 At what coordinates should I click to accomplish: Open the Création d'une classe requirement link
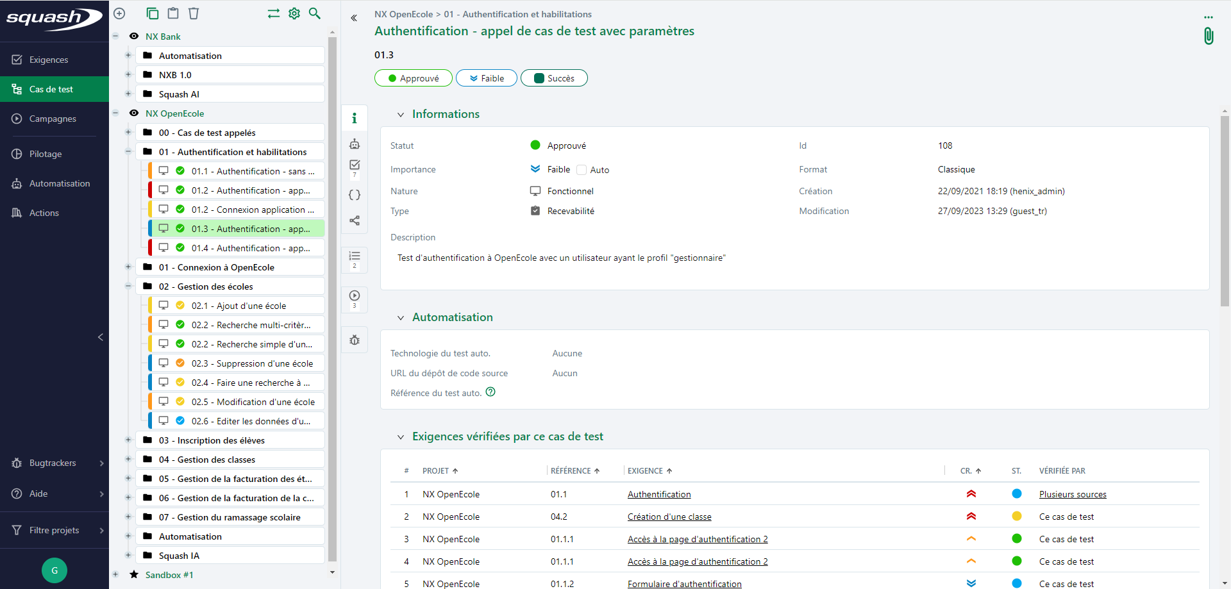[669, 517]
